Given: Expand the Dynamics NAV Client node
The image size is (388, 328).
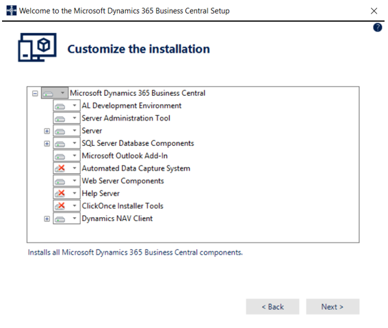Looking at the screenshot, I should (47, 219).
